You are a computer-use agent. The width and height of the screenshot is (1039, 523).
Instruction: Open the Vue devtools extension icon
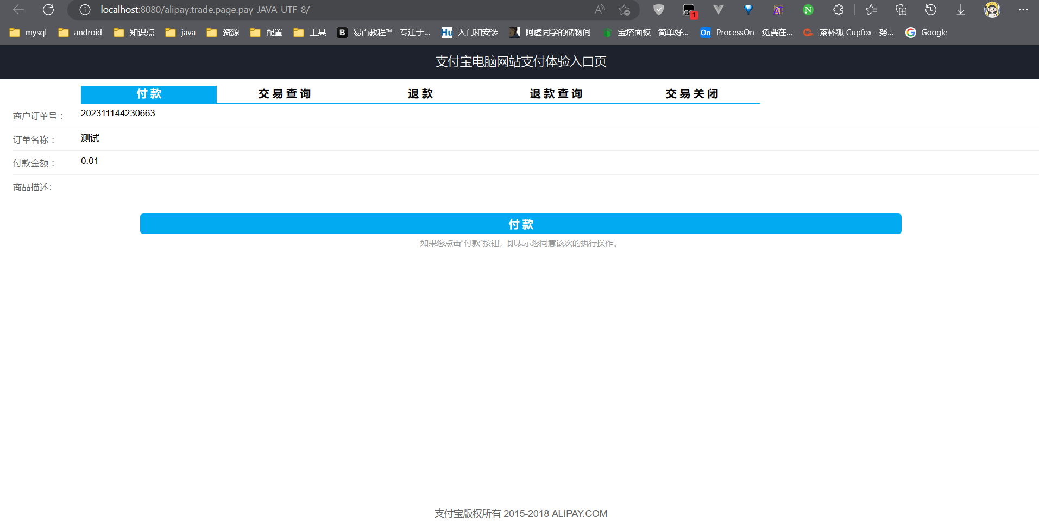[x=719, y=10]
